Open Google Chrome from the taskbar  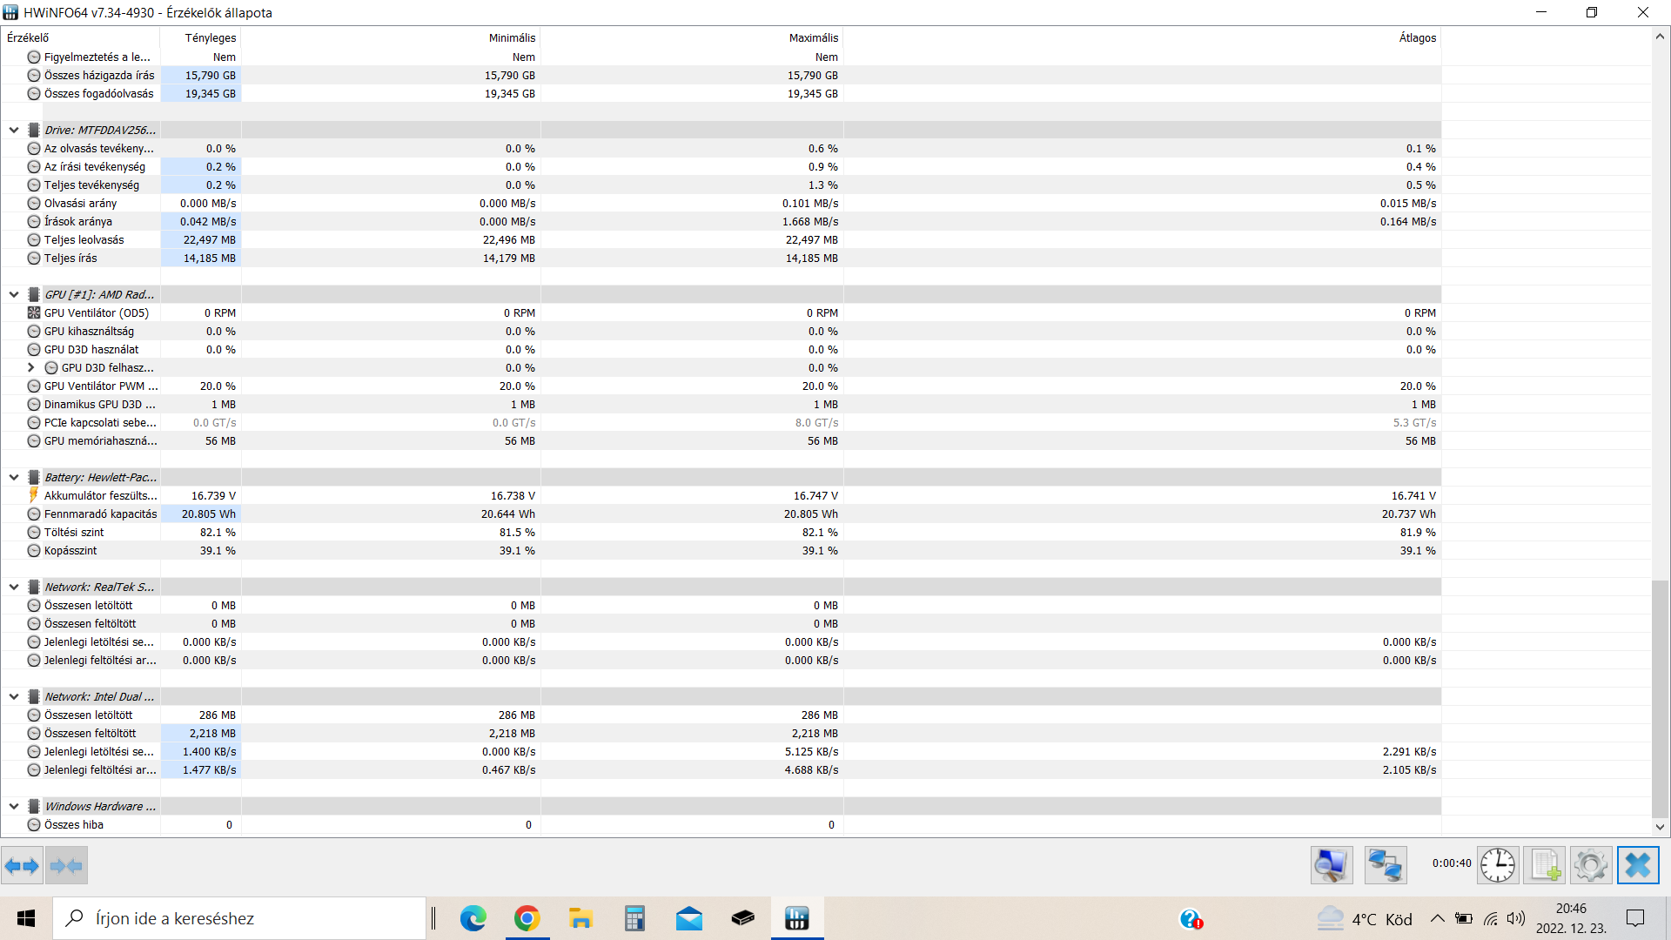(527, 918)
